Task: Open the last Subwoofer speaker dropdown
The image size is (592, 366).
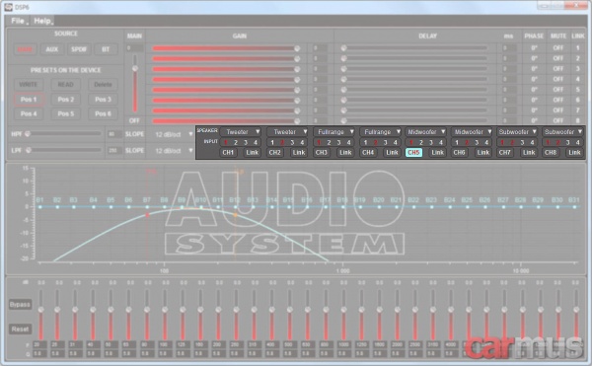Action: coord(563,132)
